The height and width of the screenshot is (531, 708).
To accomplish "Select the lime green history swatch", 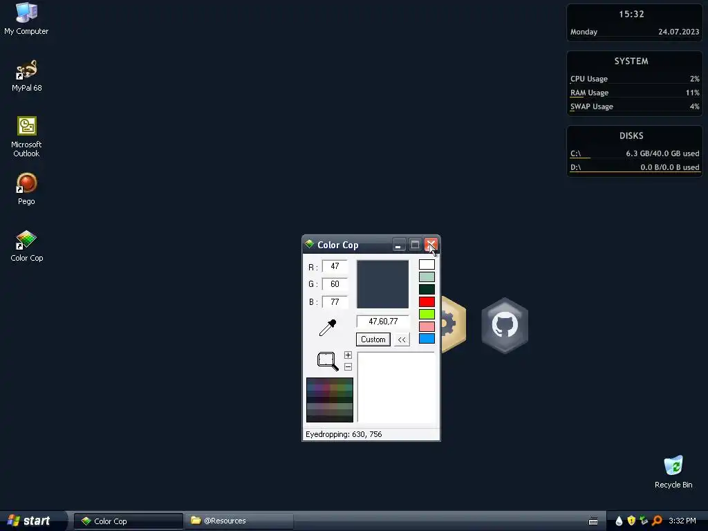I will 427,314.
